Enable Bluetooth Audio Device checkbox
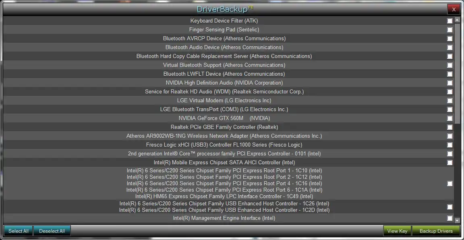 pyautogui.click(x=450, y=48)
